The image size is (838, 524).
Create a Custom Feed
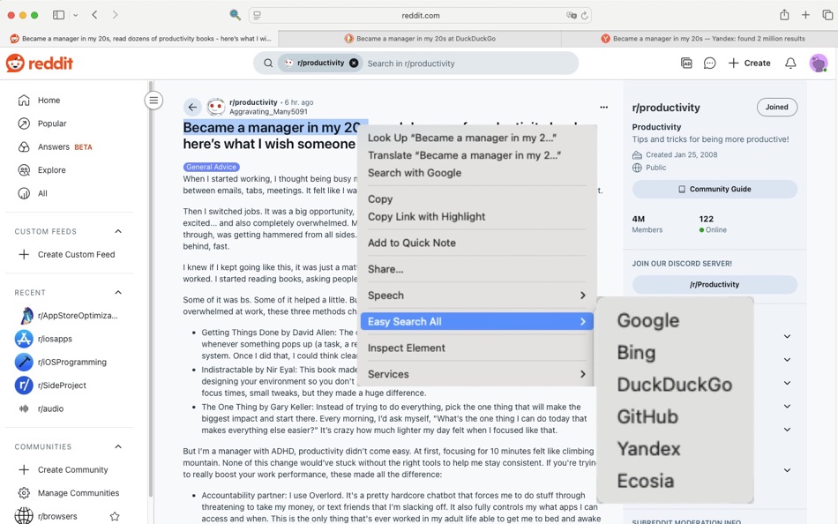pyautogui.click(x=75, y=254)
